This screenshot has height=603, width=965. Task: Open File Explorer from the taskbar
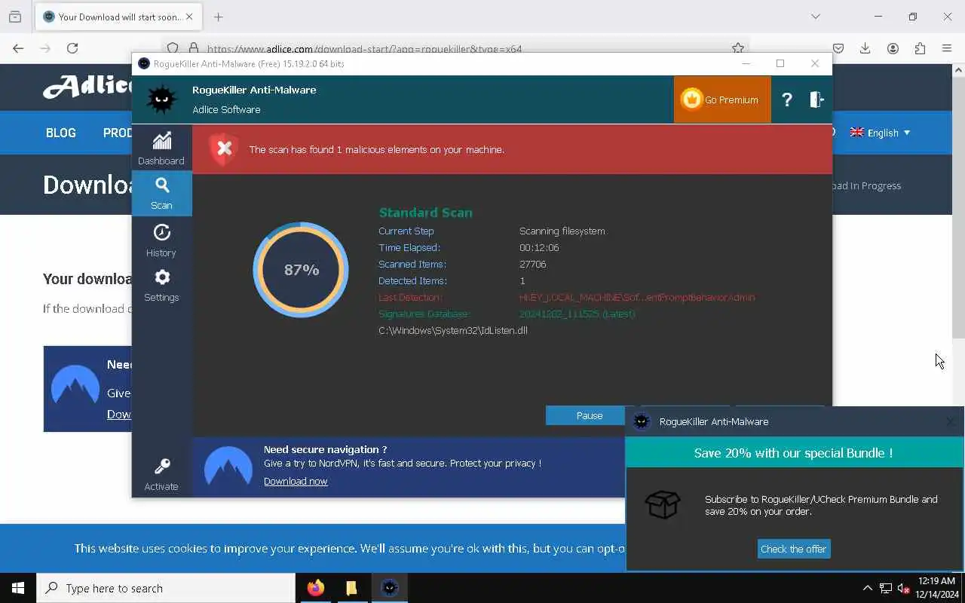(x=351, y=588)
